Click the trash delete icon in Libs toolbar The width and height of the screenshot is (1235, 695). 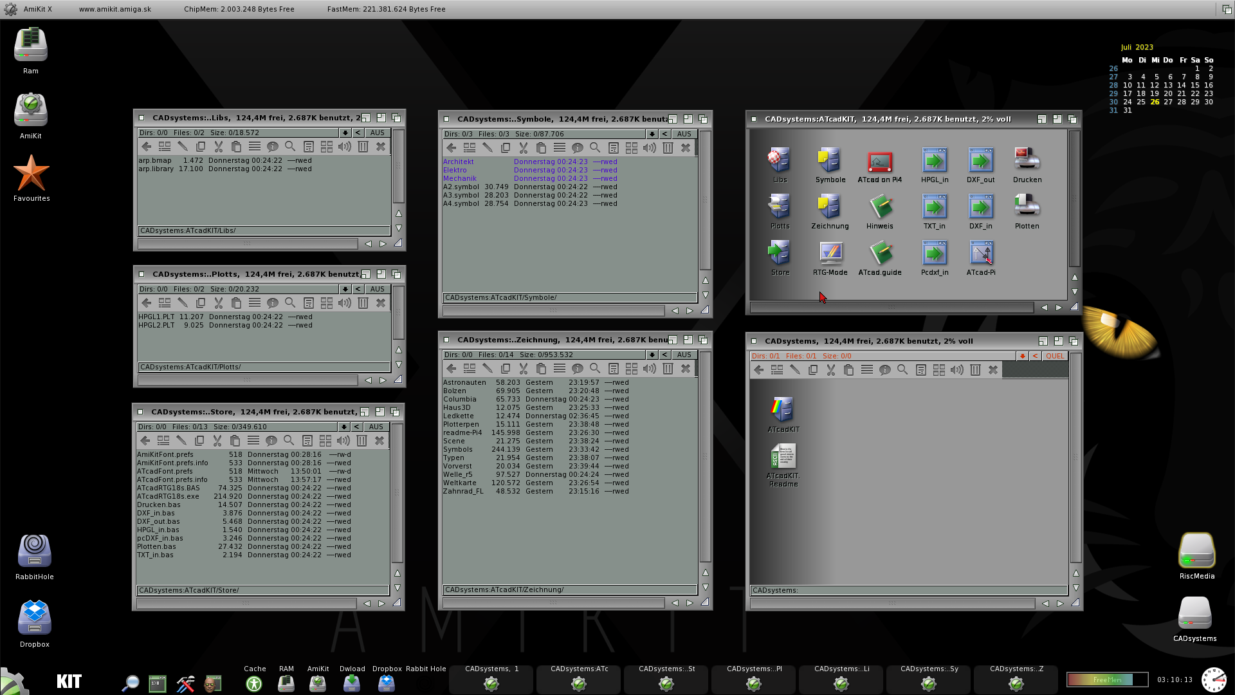click(363, 147)
